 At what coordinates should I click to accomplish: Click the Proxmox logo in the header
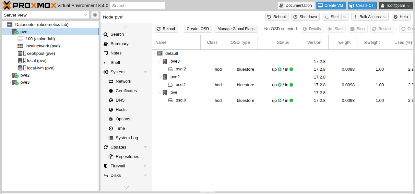pos(29,6)
